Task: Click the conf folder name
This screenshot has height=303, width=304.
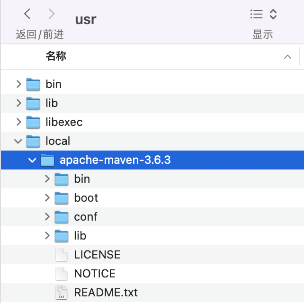Action: pyautogui.click(x=86, y=216)
